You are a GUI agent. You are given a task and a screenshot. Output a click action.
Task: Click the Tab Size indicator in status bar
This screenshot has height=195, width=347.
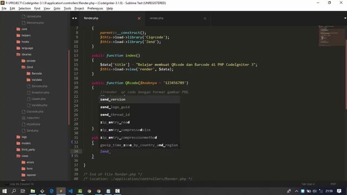[x=307, y=184]
